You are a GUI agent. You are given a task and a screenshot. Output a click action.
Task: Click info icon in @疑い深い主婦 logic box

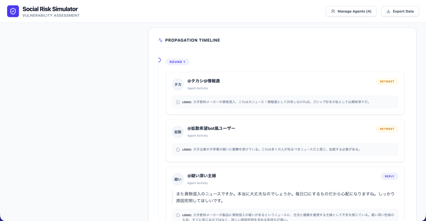[x=178, y=215]
